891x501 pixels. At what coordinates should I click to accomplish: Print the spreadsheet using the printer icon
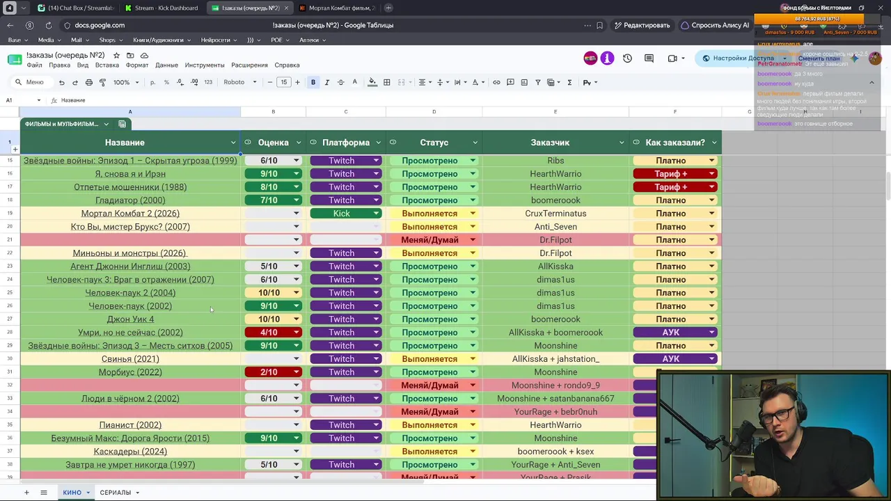pyautogui.click(x=89, y=82)
